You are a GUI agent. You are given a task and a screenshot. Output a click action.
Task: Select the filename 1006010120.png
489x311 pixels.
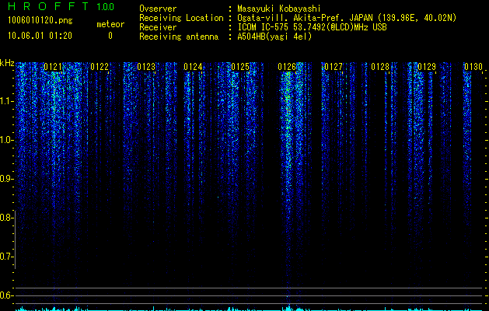40,21
